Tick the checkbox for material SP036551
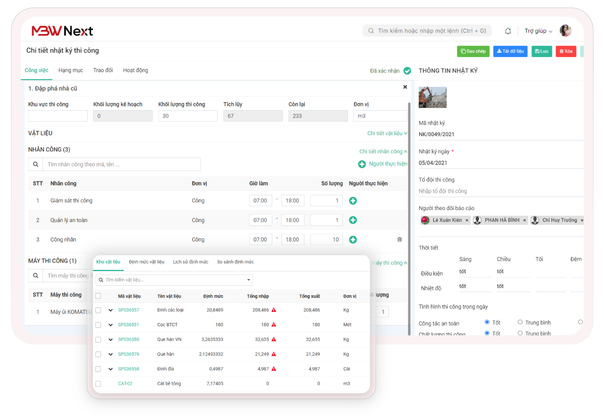The height and width of the screenshot is (416, 604). point(98,325)
